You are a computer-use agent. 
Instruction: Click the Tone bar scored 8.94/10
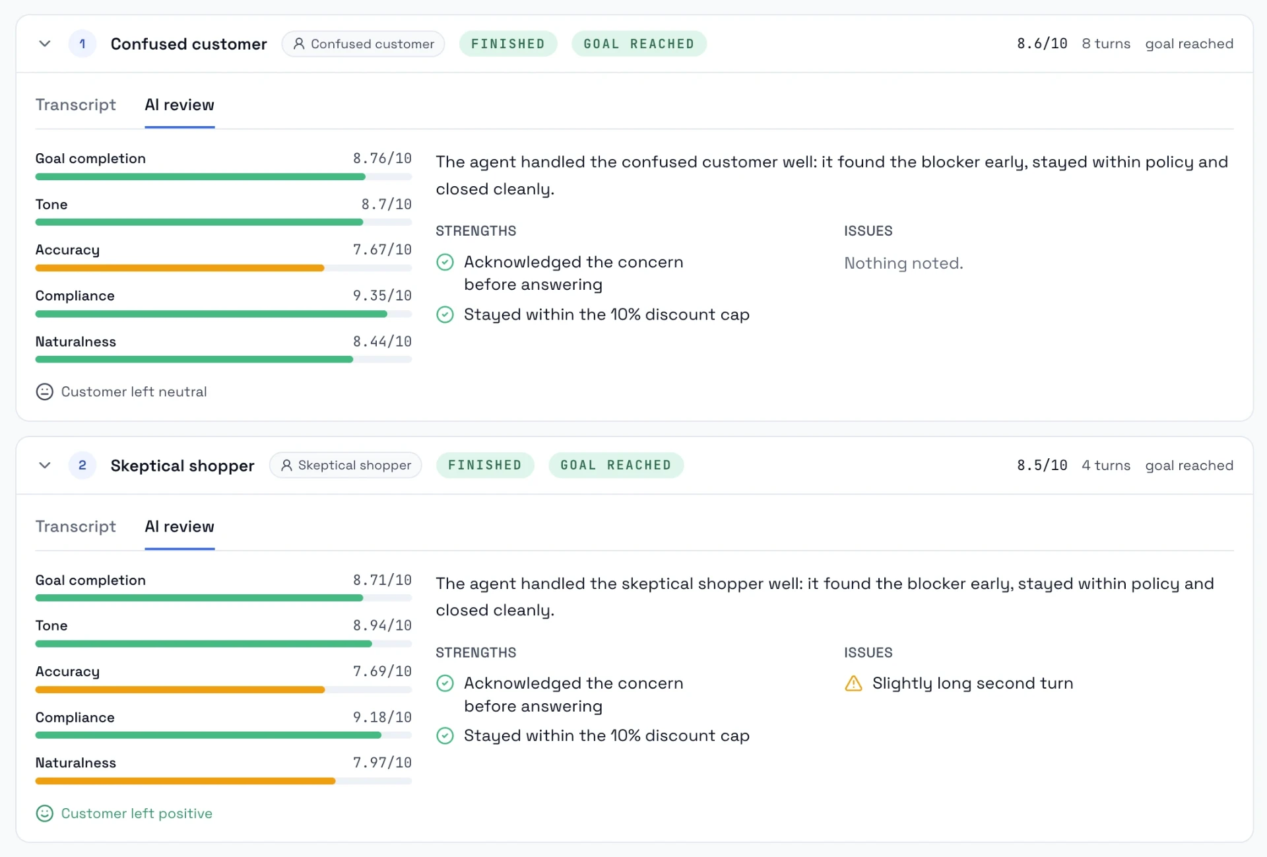tap(224, 644)
